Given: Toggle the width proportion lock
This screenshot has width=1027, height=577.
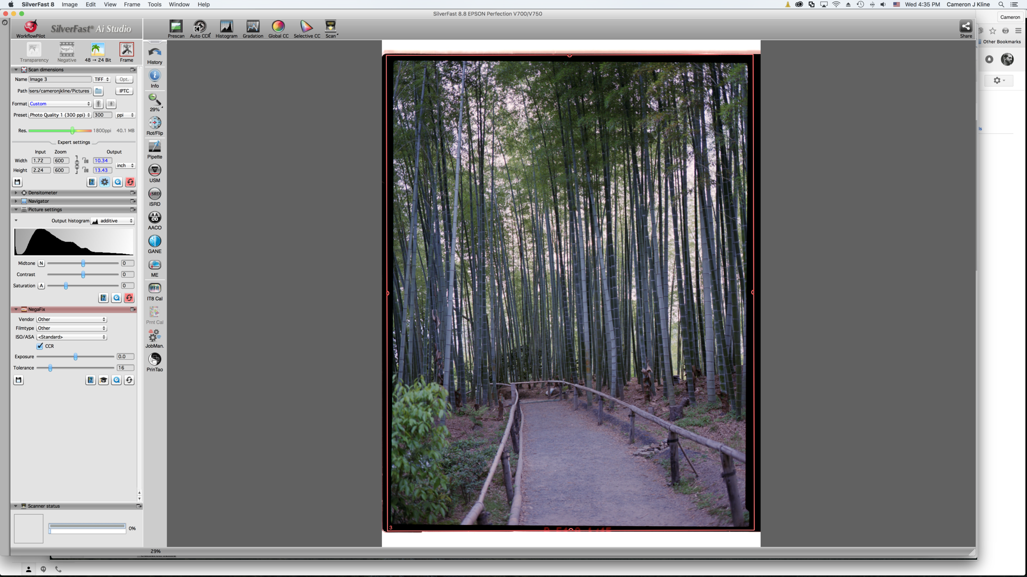Looking at the screenshot, I should click(85, 160).
